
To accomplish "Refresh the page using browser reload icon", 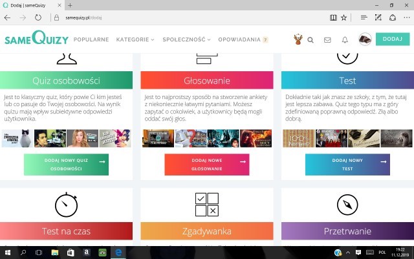I will 39,17.
